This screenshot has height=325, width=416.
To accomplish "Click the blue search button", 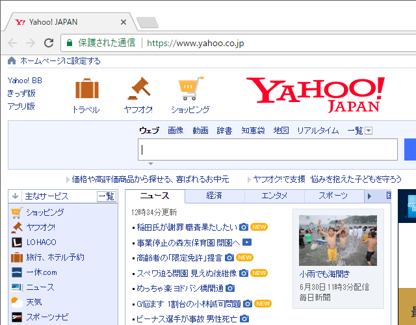I will (x=410, y=149).
